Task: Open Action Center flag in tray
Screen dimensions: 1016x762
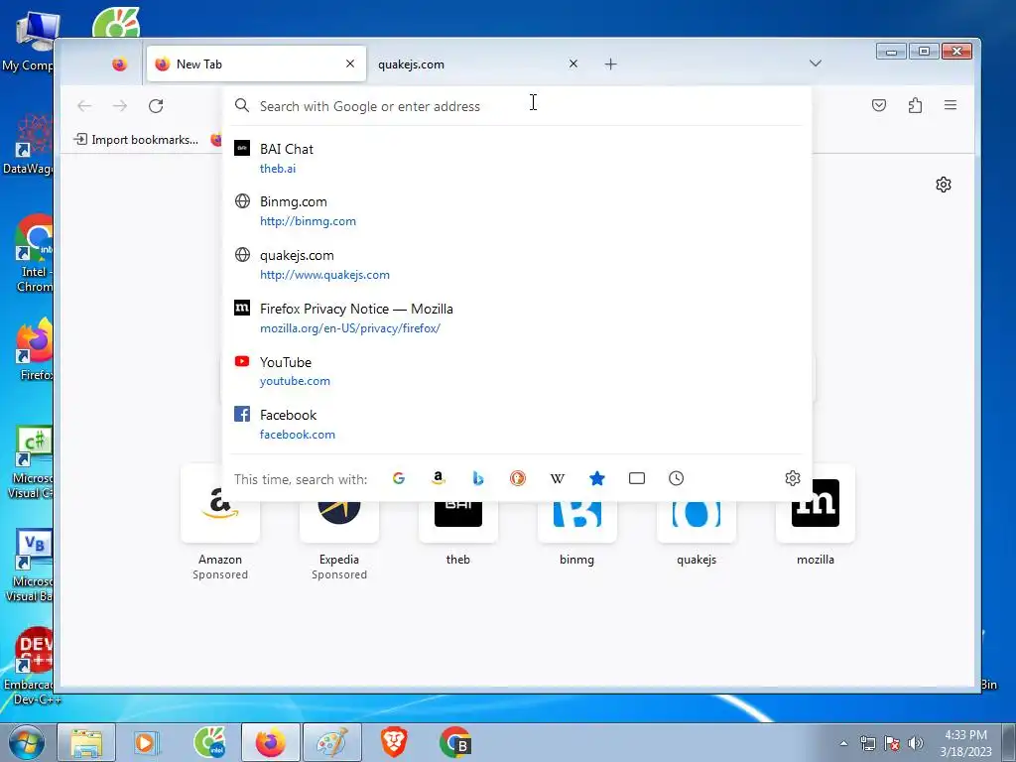Action: tap(892, 743)
